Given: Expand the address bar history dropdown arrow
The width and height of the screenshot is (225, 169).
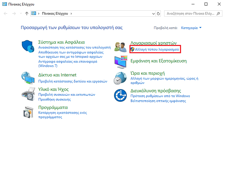Looking at the screenshot, I should pyautogui.click(x=153, y=13).
